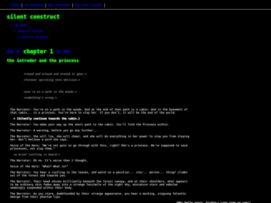Follow the '<- go home' link
The height and width of the screenshot is (203, 271).
pyautogui.click(x=19, y=25)
